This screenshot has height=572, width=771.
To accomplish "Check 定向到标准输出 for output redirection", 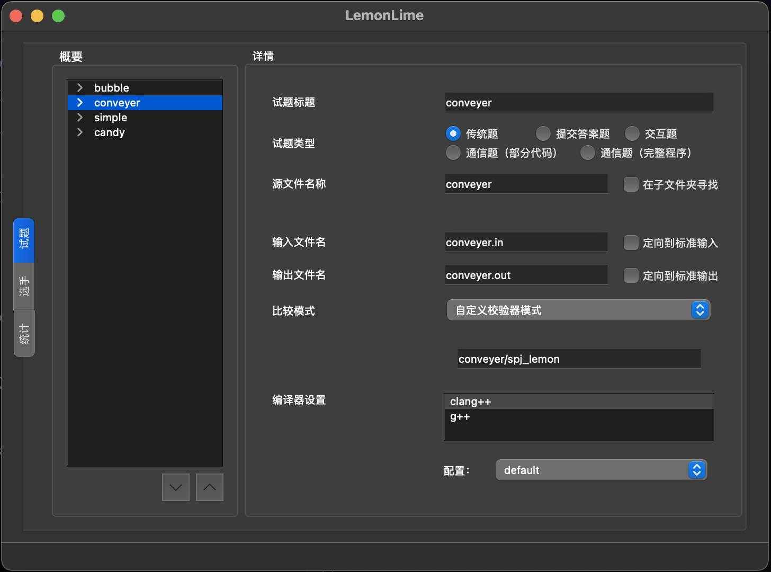I will coord(631,275).
